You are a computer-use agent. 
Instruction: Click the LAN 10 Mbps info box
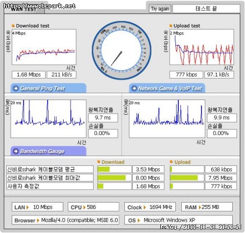(x=37, y=207)
